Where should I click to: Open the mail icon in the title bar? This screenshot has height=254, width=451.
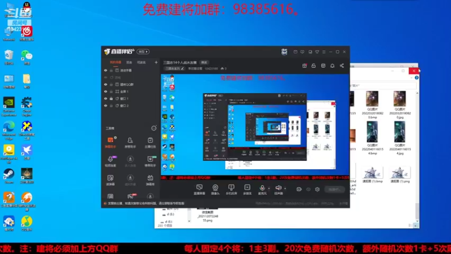(295, 52)
